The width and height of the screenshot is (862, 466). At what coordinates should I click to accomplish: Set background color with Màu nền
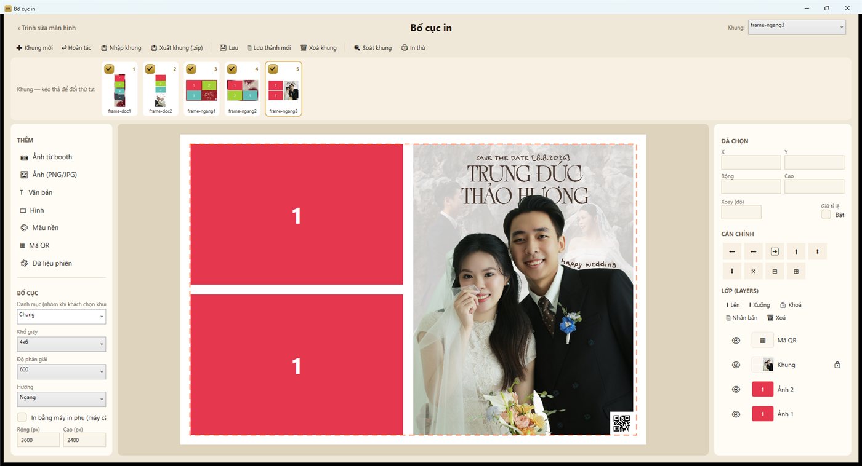[39, 227]
